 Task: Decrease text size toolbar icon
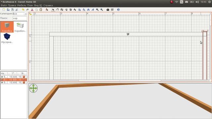pos(84,10)
